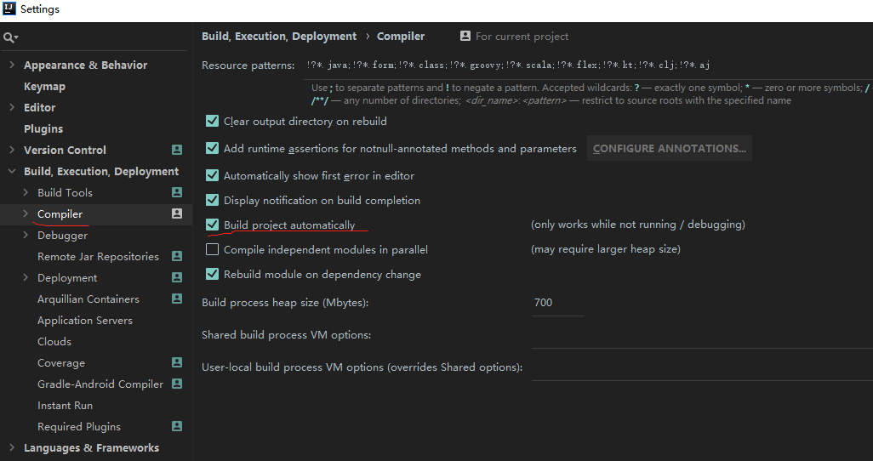873x461 pixels.
Task: Select Gradle-Android Compiler entry
Action: [100, 384]
